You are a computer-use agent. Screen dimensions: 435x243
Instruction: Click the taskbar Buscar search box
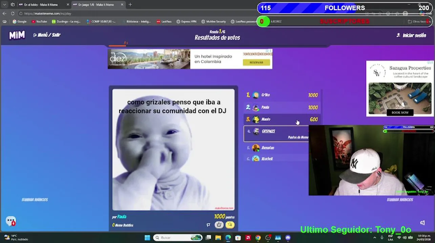[178, 238]
